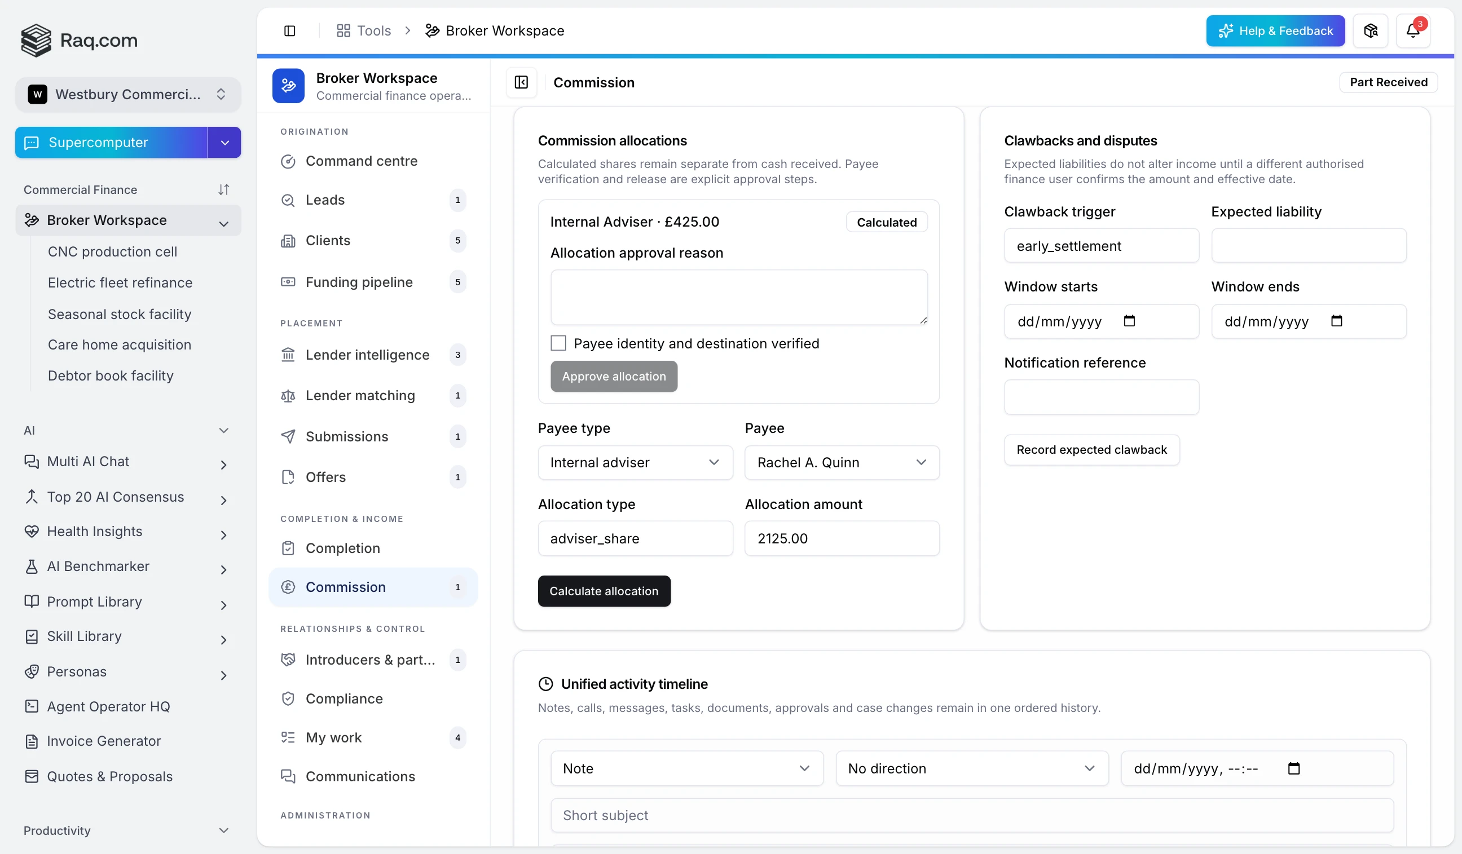Screen dimensions: 1462x854
Task: Click the Submissions paper plane icon
Action: 288,436
